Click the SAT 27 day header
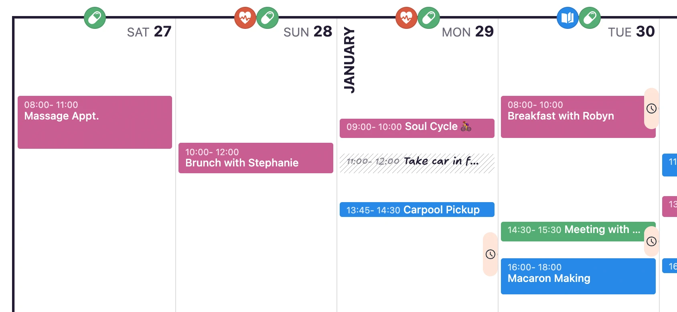The image size is (677, 312). [149, 32]
